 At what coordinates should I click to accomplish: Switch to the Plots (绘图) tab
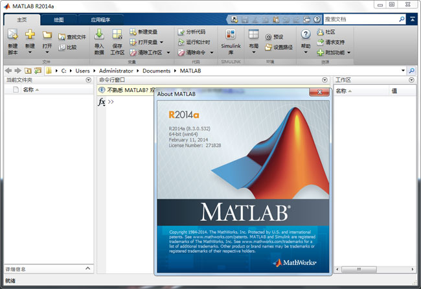(59, 19)
